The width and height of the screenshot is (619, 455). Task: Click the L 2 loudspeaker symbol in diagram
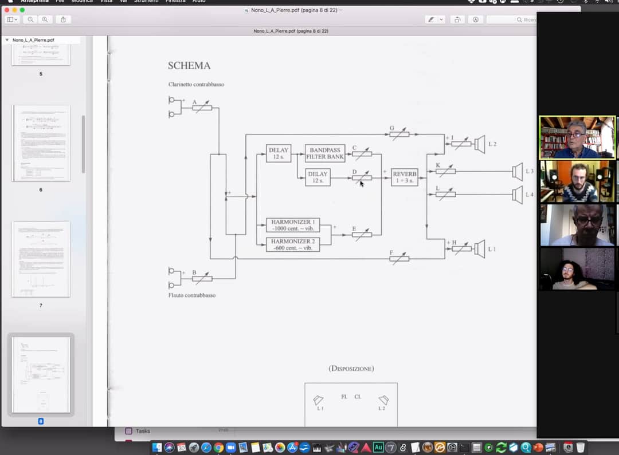point(480,144)
